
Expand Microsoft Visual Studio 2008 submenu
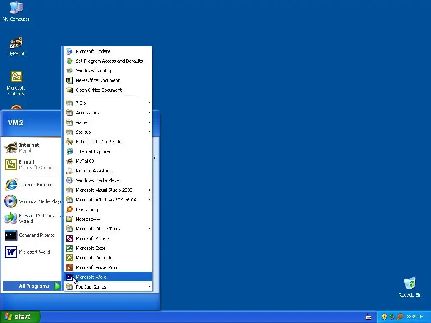click(x=108, y=190)
